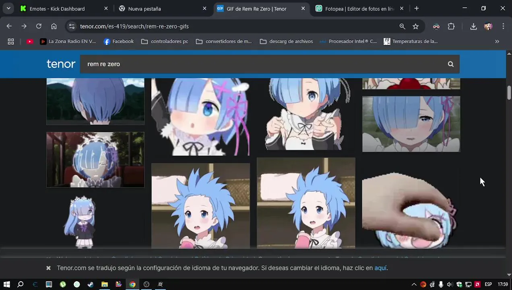Open the volume speaker tray icon
The width and height of the screenshot is (512, 290).
(x=450, y=284)
